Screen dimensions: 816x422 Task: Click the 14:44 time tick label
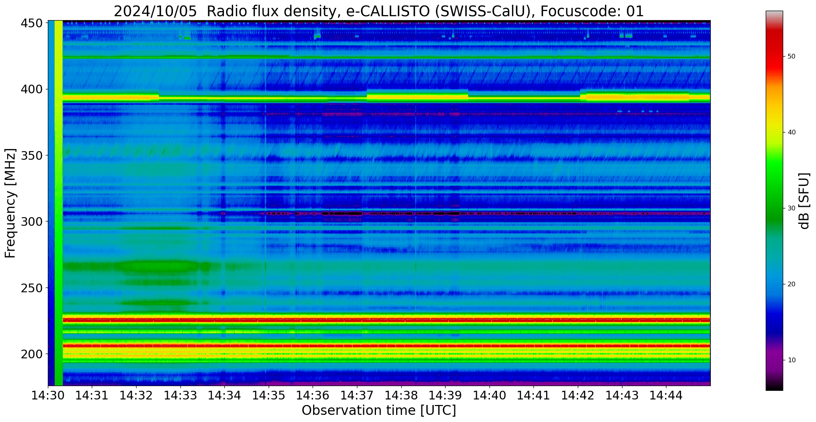pos(666,395)
